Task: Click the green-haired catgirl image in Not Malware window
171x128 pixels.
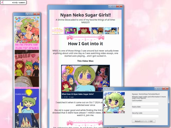Action: click(x=114, y=103)
